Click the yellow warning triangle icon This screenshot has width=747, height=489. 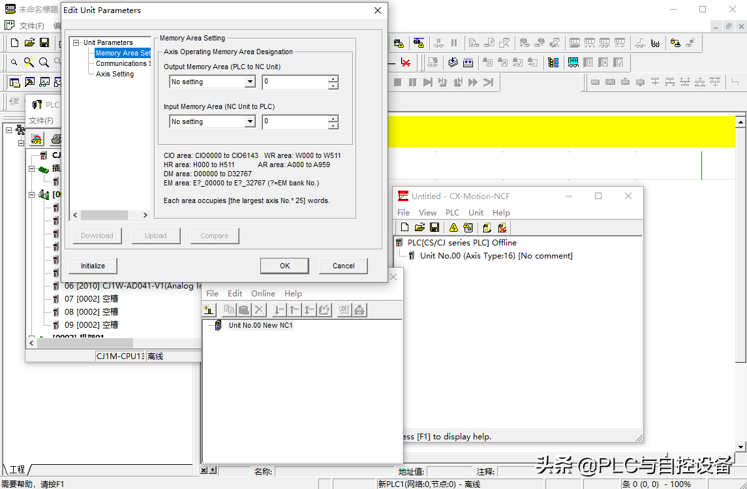pyautogui.click(x=453, y=227)
